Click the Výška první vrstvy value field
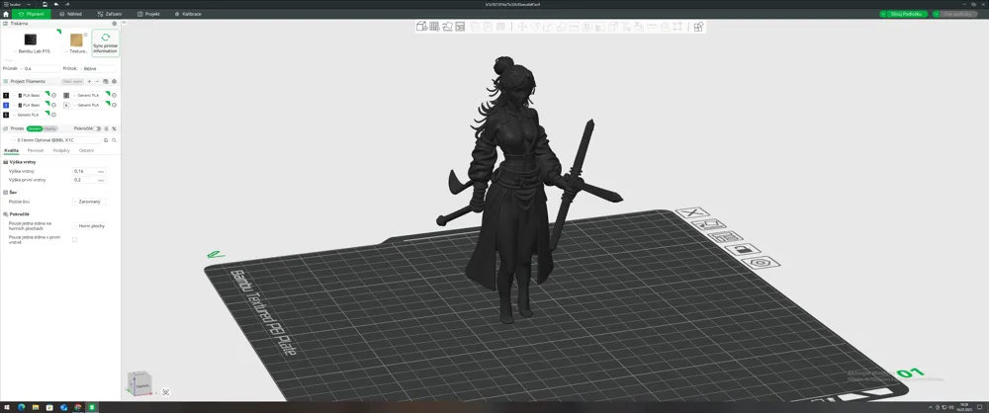Image resolution: width=989 pixels, height=413 pixels. [89, 180]
